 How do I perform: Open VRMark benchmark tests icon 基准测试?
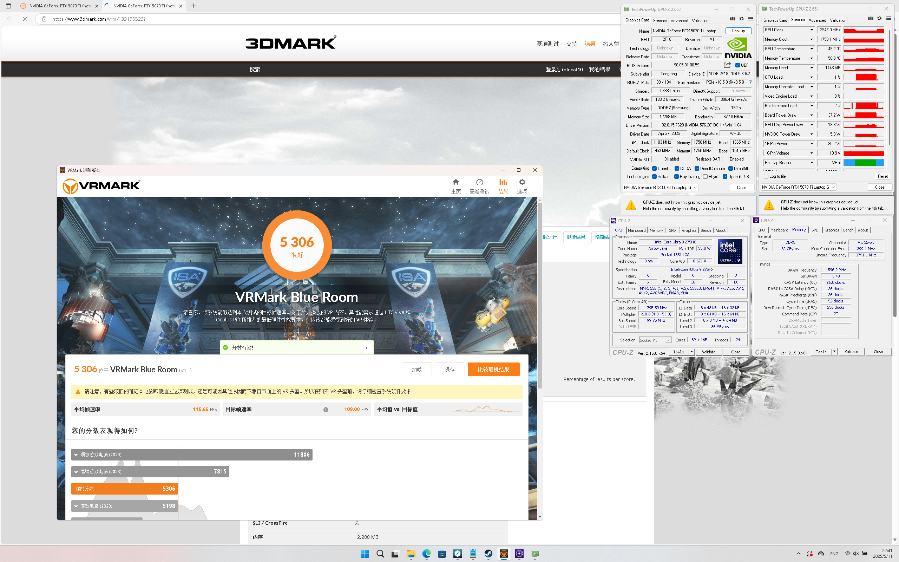[479, 186]
